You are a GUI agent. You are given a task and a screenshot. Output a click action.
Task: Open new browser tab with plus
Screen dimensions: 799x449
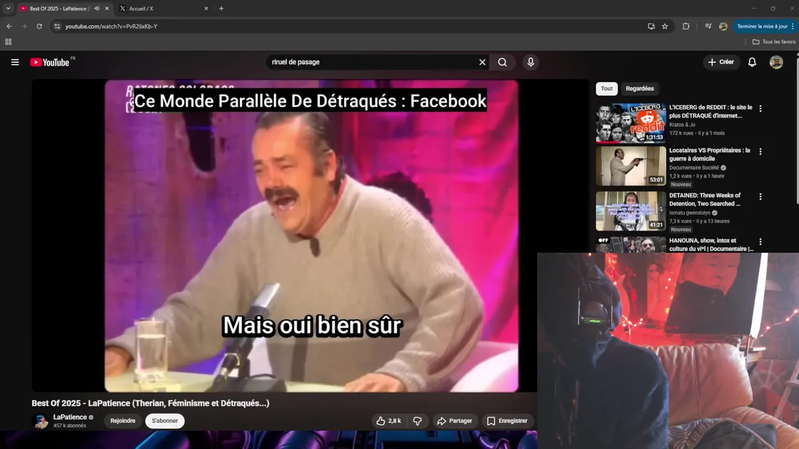point(221,9)
